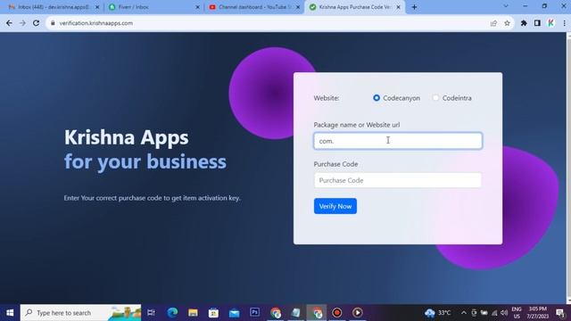Open Task View on the taskbar
Image resolution: width=571 pixels, height=321 pixels.
coord(151,313)
